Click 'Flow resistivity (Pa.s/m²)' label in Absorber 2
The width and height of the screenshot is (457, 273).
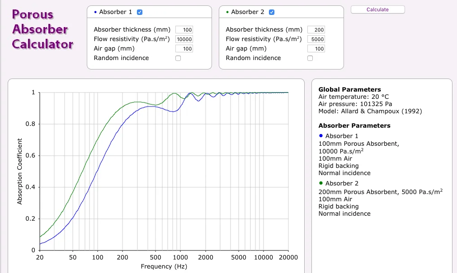(264, 39)
